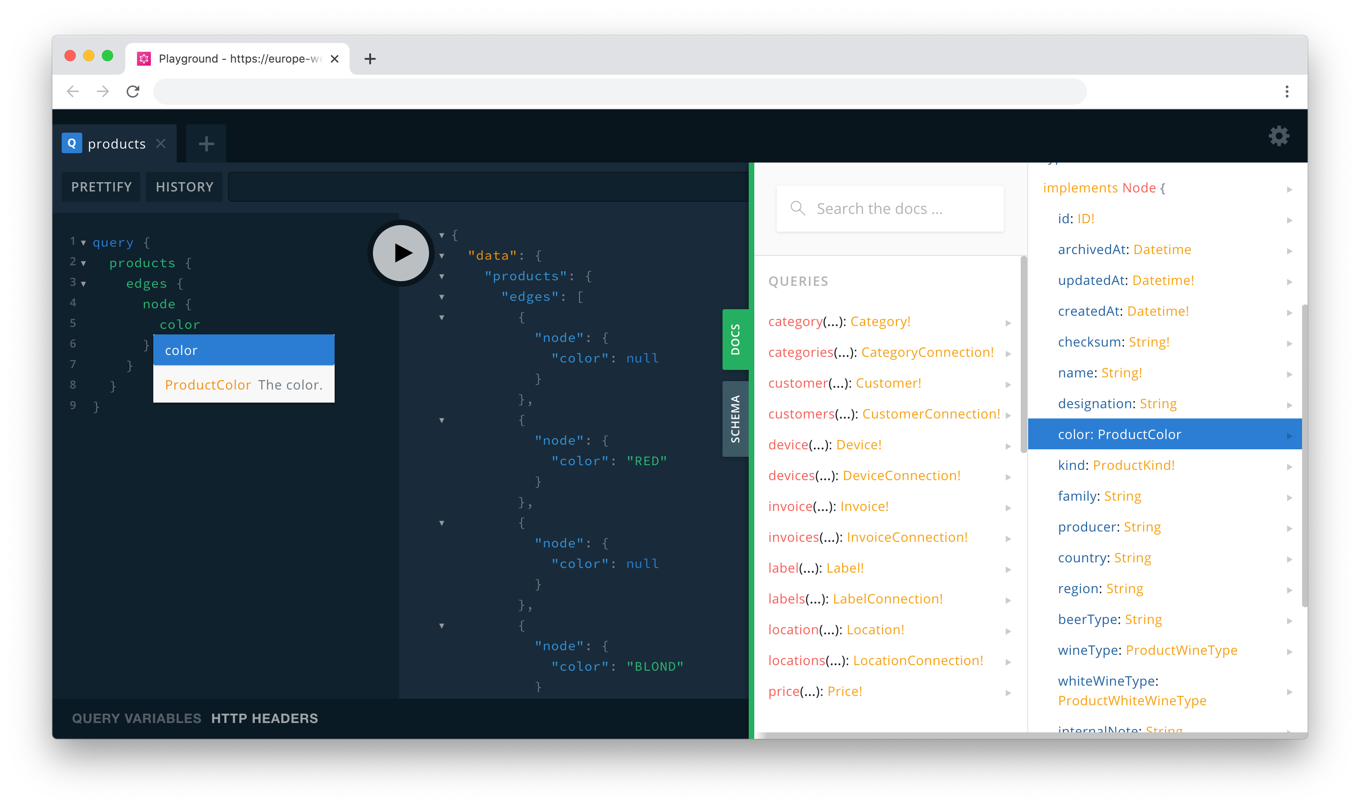Viewport: 1360px width, 808px height.
Task: Open the wineType: ProductWineType field
Action: click(1165, 650)
